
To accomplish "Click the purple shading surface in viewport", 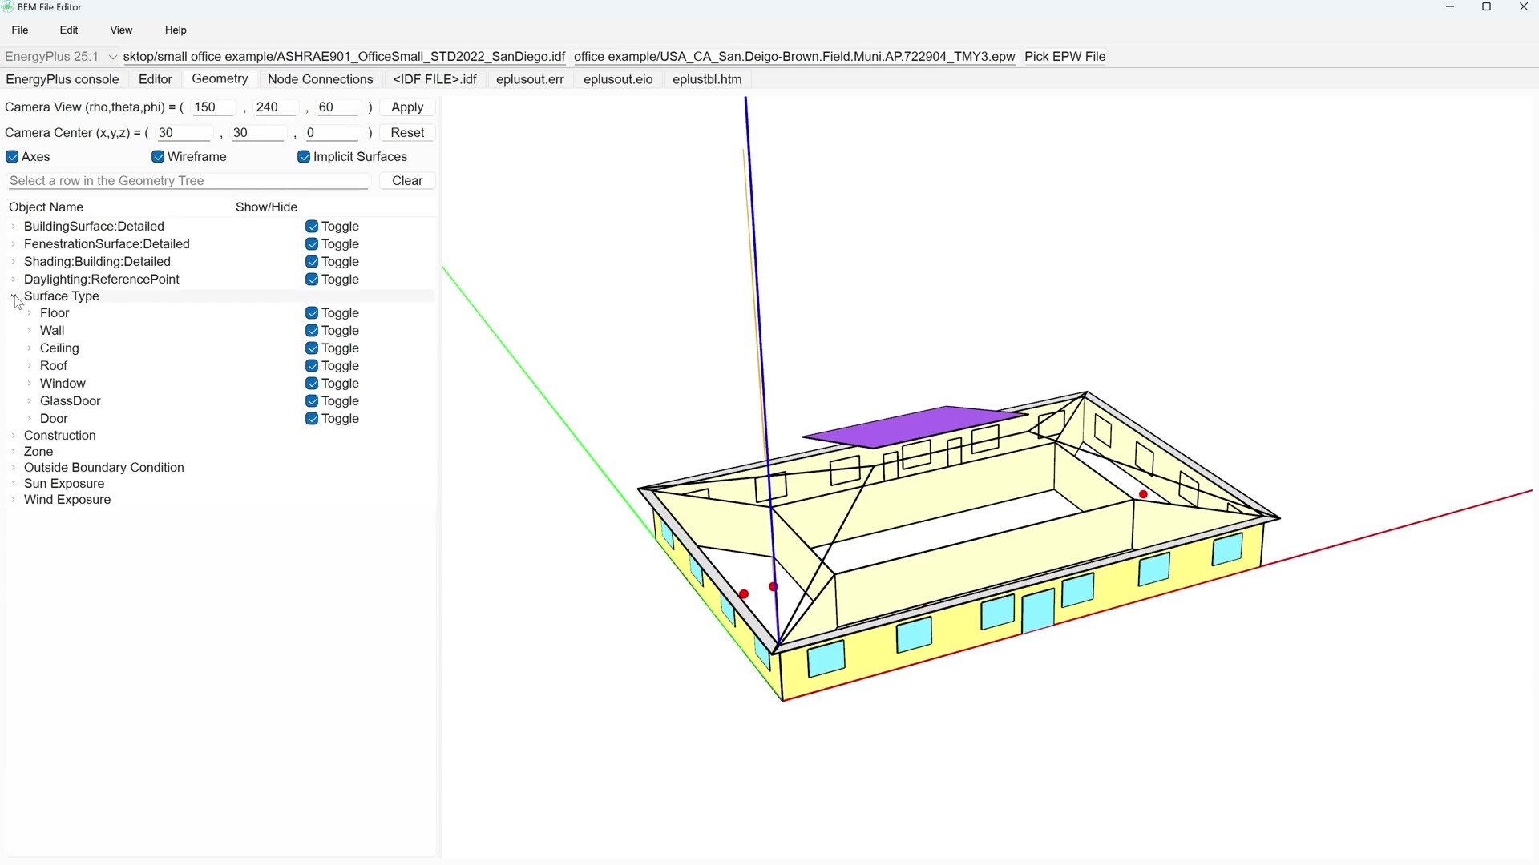I will [914, 425].
